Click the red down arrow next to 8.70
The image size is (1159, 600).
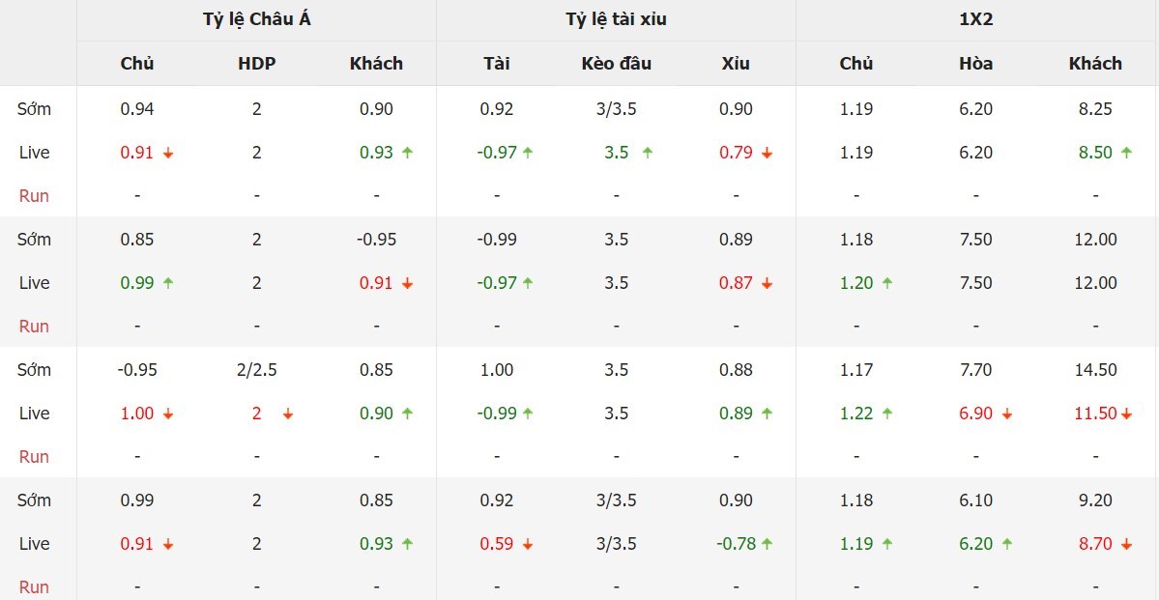[x=1126, y=545]
